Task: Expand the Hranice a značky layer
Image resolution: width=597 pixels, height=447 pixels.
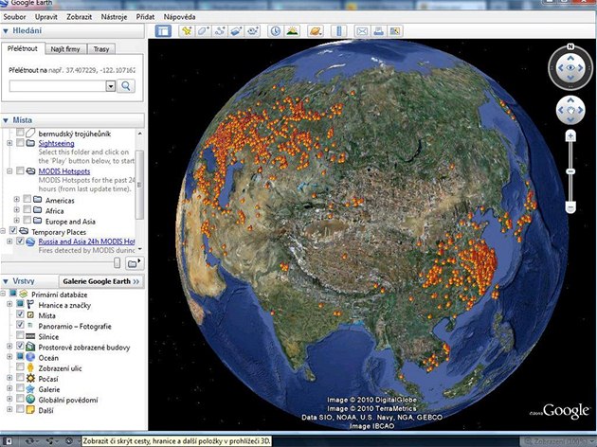Action: point(9,304)
